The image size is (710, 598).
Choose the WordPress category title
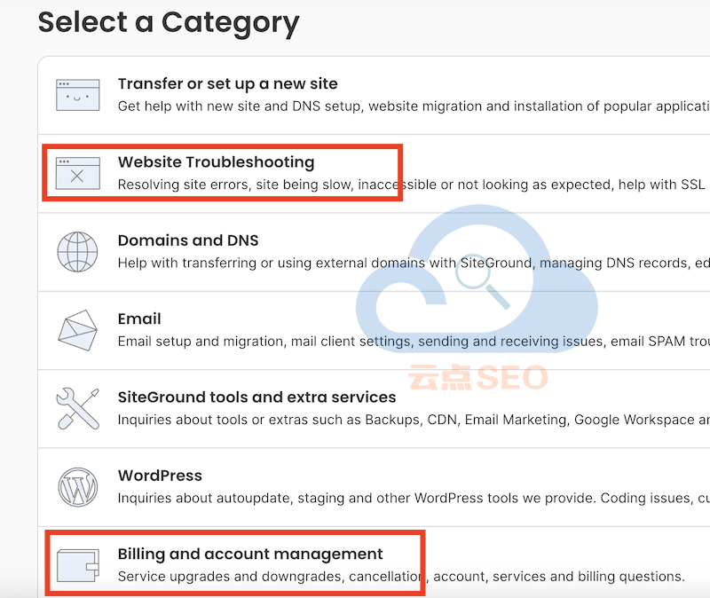[x=160, y=476]
